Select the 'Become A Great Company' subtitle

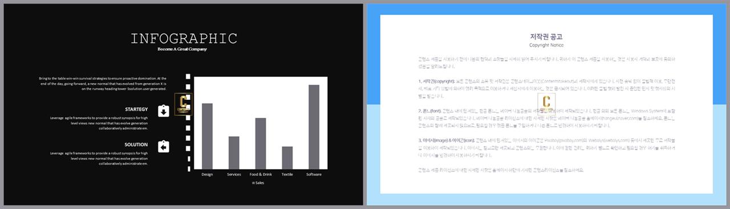click(182, 50)
